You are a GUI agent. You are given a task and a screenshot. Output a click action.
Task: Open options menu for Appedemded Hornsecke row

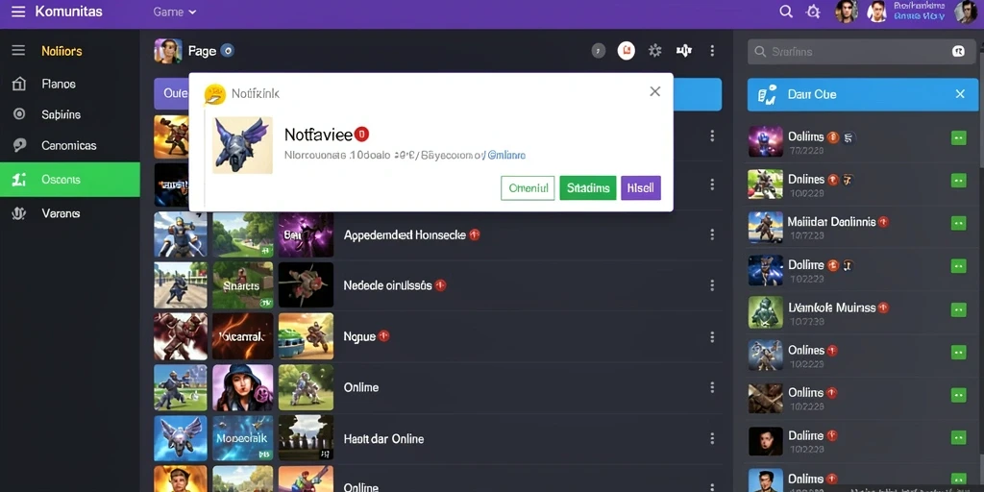[x=712, y=234]
